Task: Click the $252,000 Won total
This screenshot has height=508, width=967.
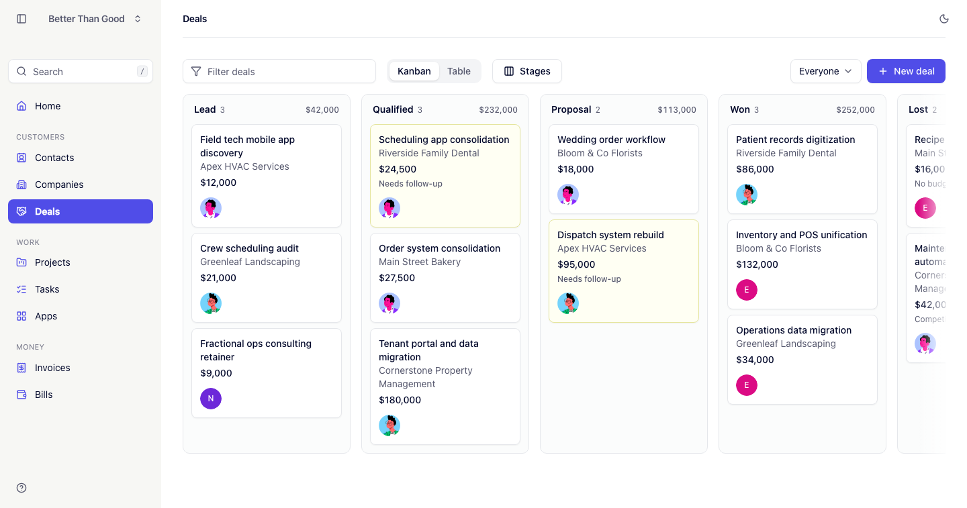Action: click(x=856, y=109)
